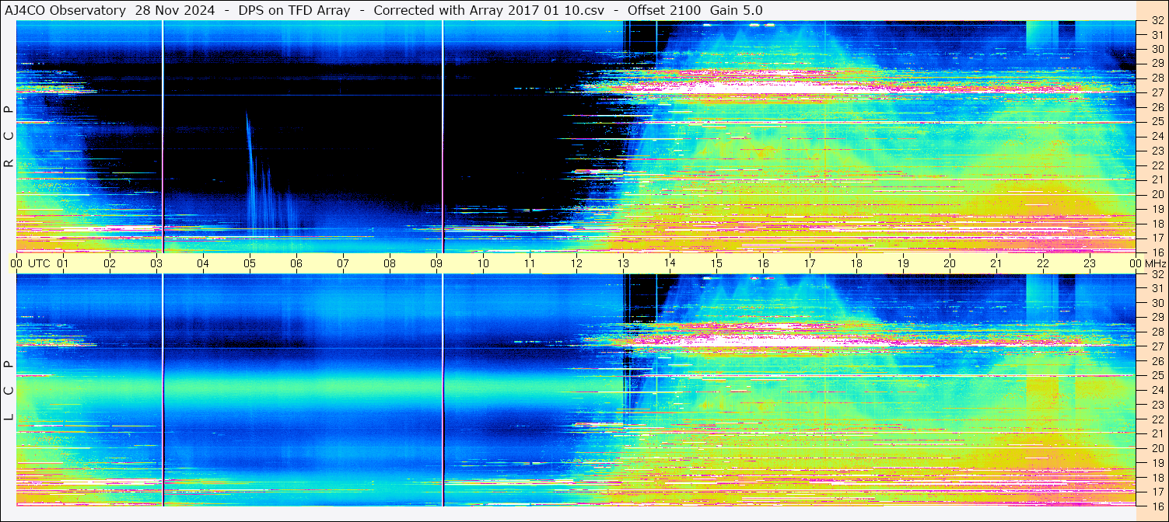Click the date '28 Nov 2024' in header
This screenshot has height=522, width=1169.
click(x=175, y=10)
